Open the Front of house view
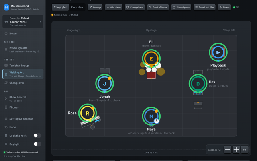Viewport: 257px width, 161px height. pyautogui.click(x=158, y=7)
